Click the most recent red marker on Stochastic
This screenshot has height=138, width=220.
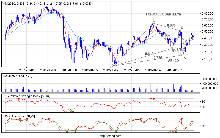point(182,120)
